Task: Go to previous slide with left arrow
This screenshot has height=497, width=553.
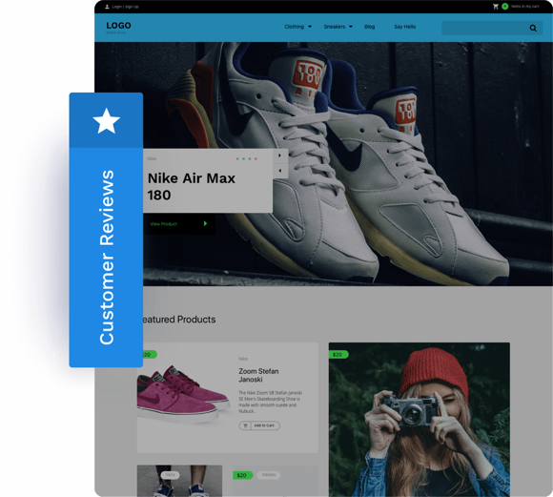Action: point(280,171)
